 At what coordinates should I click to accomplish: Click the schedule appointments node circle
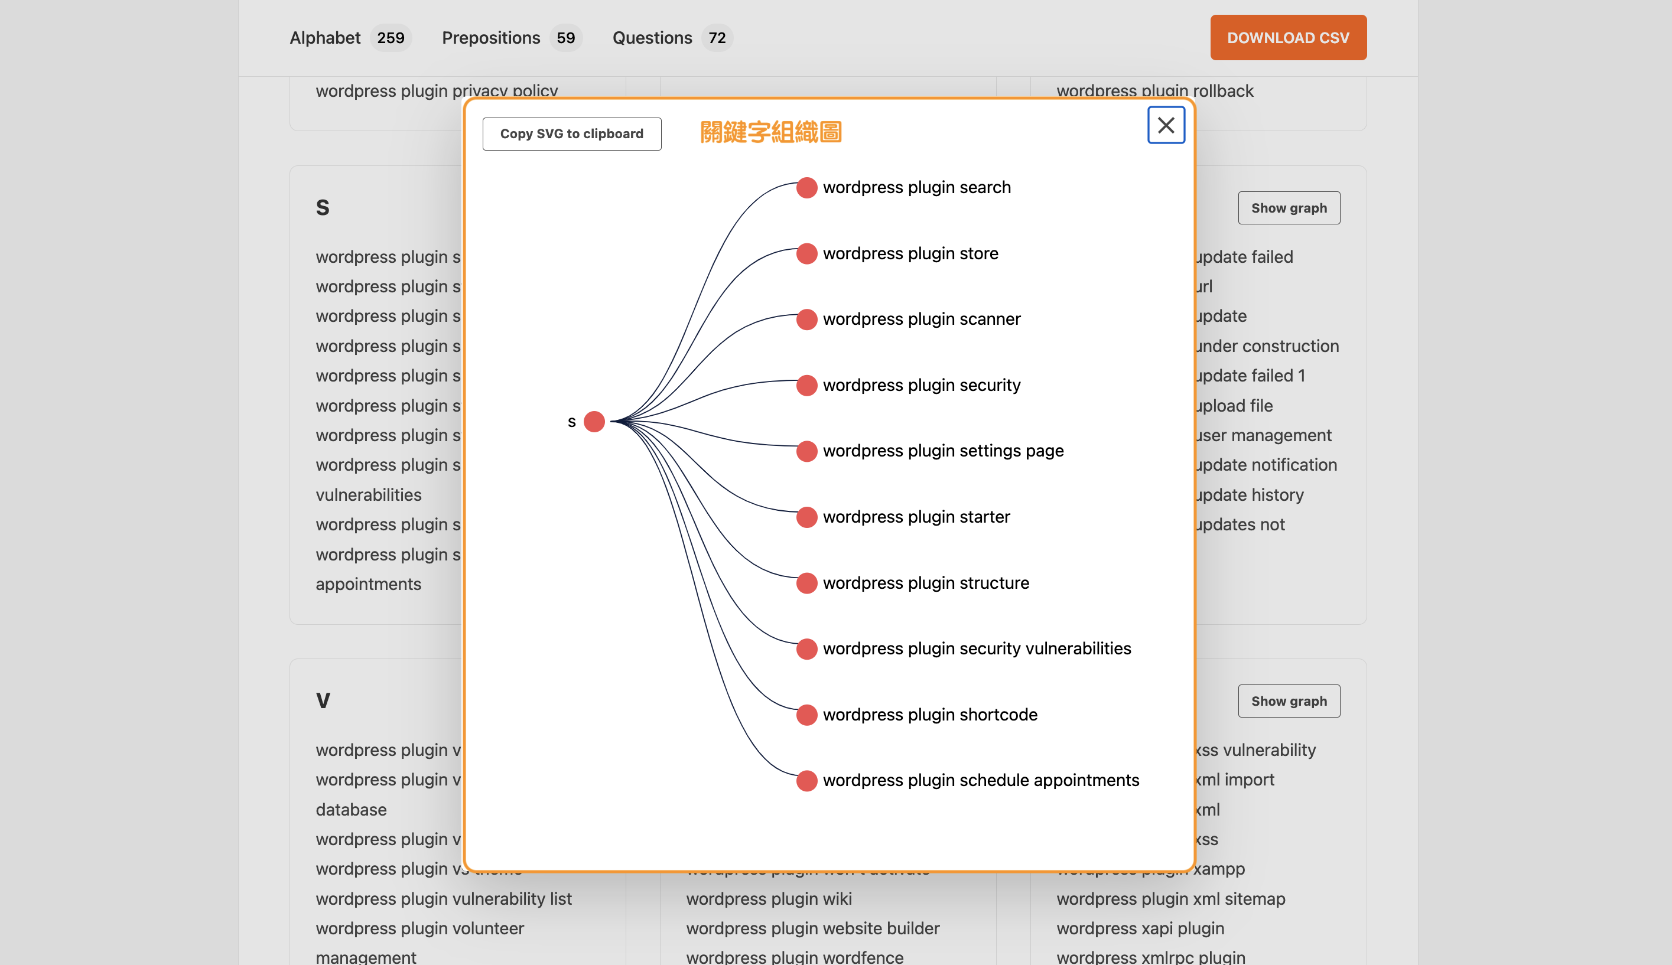[x=806, y=781]
